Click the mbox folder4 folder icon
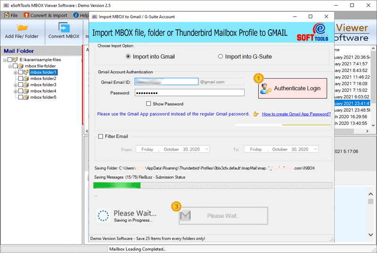 coord(26,91)
